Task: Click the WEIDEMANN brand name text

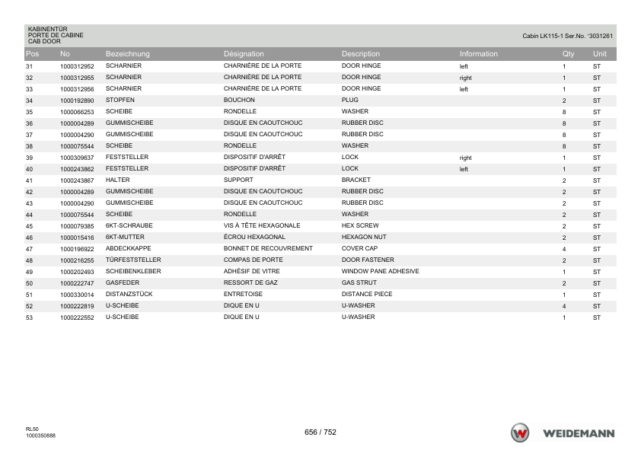Action: click(x=579, y=433)
